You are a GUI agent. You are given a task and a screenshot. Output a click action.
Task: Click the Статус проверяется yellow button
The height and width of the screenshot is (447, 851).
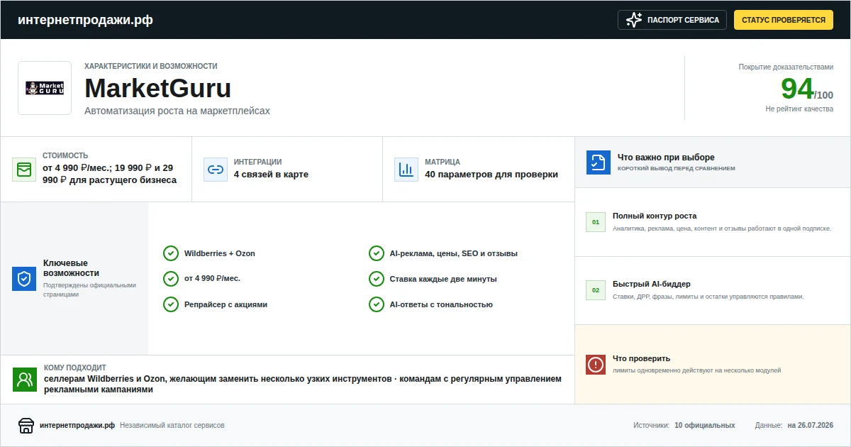pyautogui.click(x=784, y=20)
